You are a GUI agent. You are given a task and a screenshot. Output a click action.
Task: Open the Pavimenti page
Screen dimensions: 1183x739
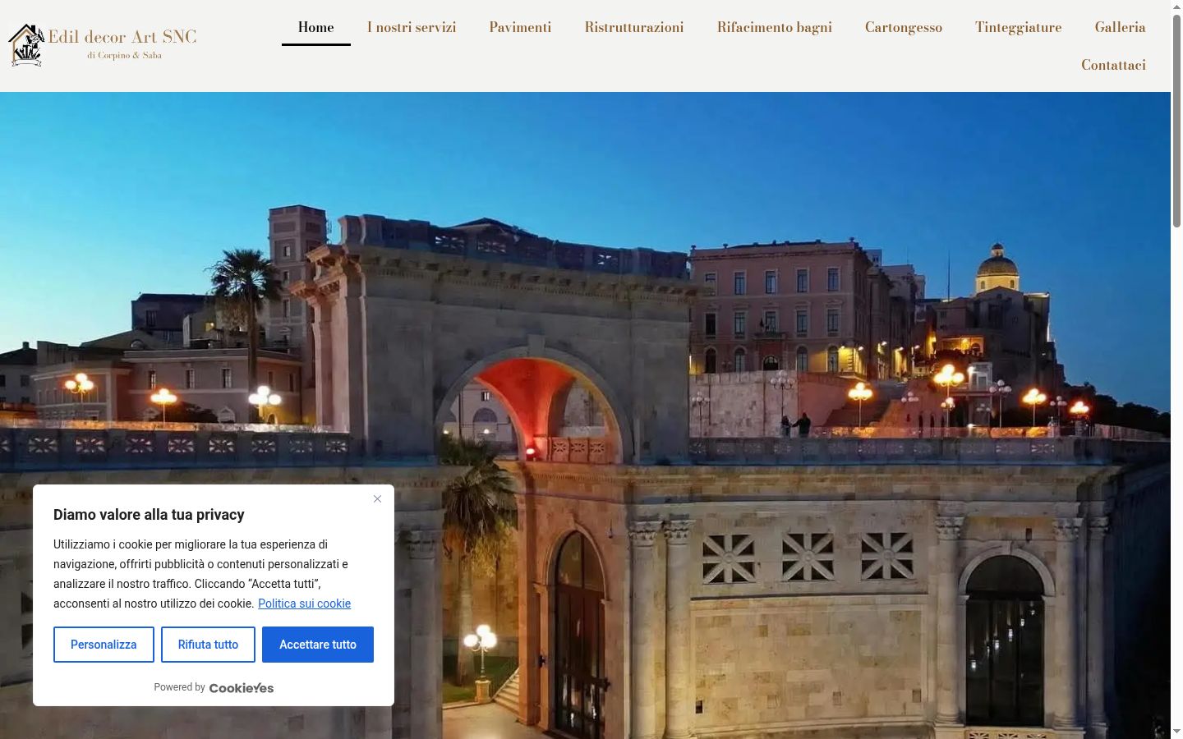click(x=520, y=27)
